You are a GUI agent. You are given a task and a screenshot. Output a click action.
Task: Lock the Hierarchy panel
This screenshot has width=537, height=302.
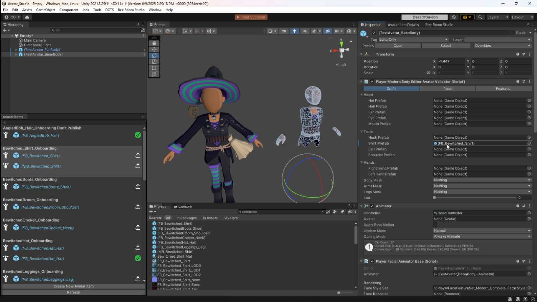tap(138, 24)
